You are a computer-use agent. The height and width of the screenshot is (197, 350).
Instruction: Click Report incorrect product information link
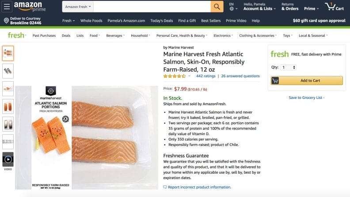coord(199,187)
